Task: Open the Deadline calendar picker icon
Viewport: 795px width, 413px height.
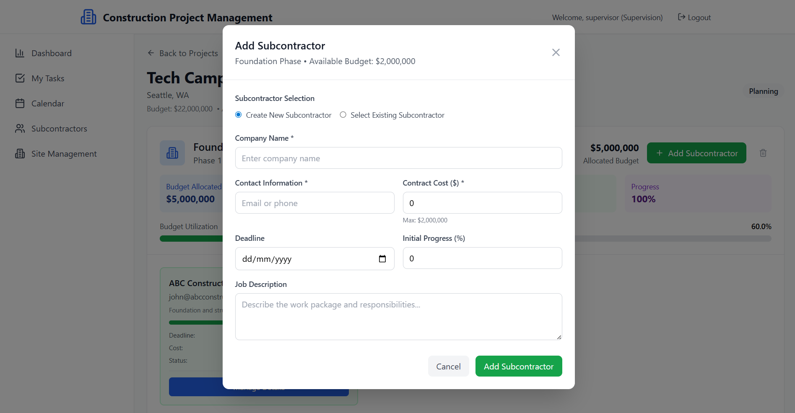Action: 382,259
